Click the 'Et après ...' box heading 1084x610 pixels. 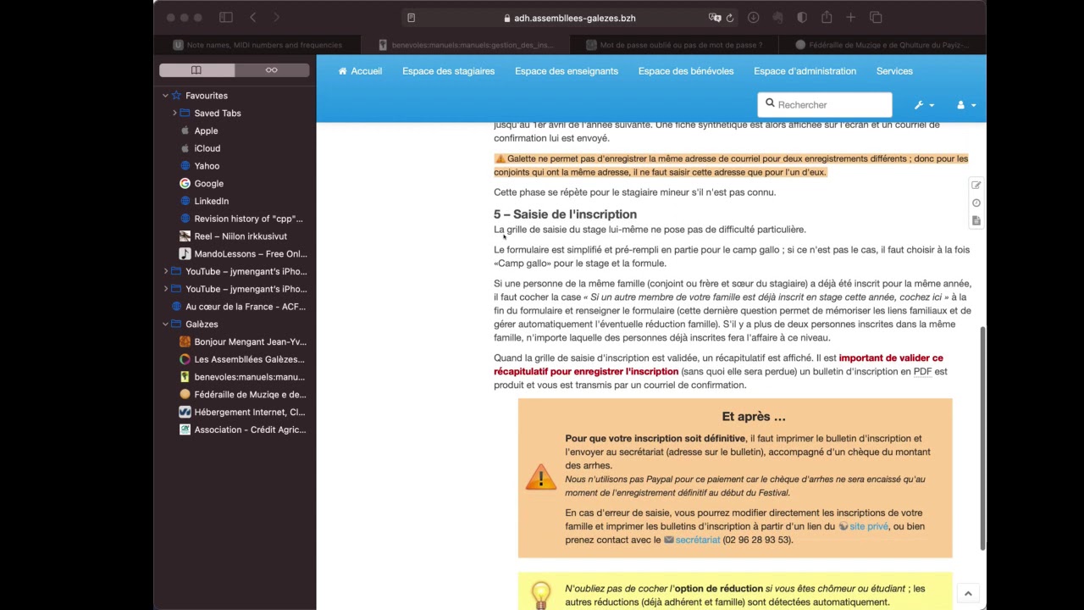754,416
